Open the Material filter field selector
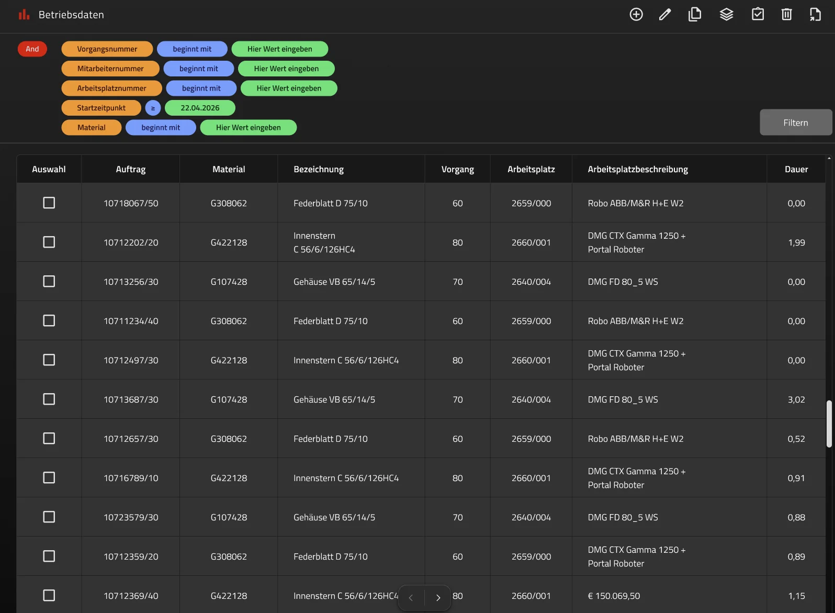The width and height of the screenshot is (835, 613). point(92,127)
